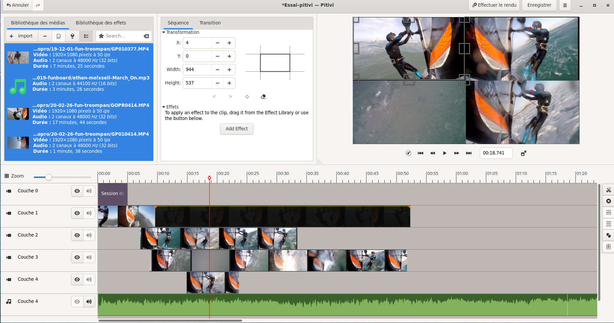
Task: Toggle visibility of Couche 0 layer
Action: (x=77, y=191)
